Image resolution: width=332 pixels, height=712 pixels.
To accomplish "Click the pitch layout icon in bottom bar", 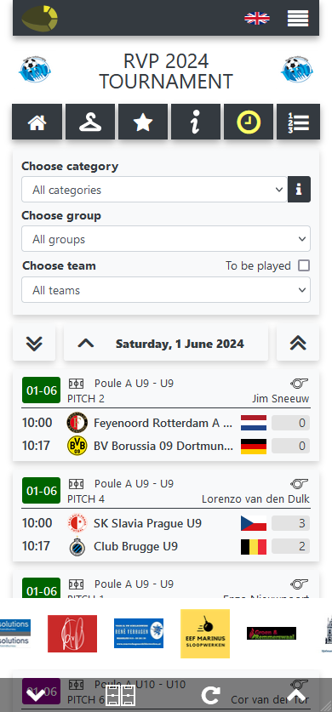I will 121,696.
